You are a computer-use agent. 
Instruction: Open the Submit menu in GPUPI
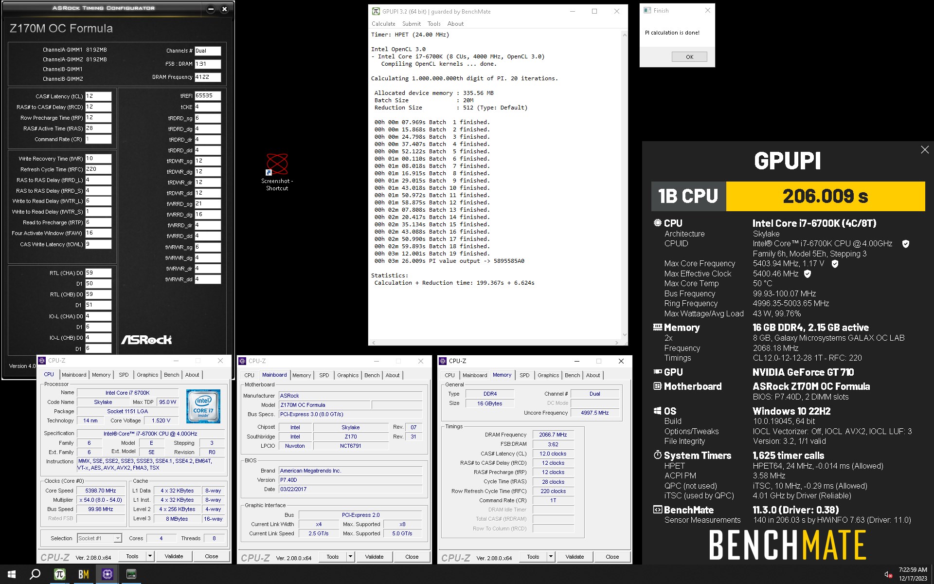coord(412,24)
